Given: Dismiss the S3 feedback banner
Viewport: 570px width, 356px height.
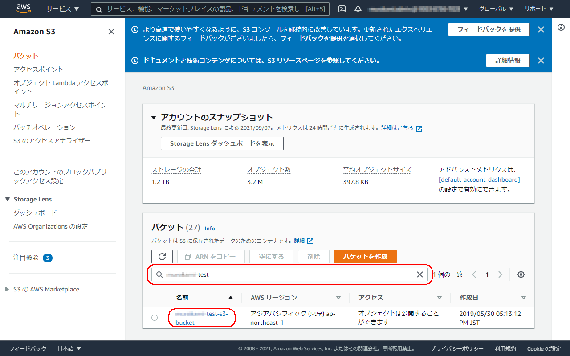Looking at the screenshot, I should pos(541,29).
